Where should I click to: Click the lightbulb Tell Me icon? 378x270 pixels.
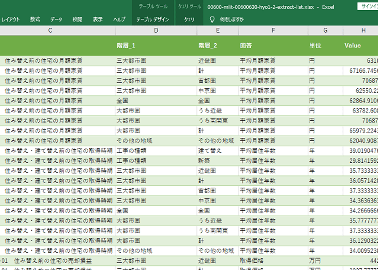point(212,20)
